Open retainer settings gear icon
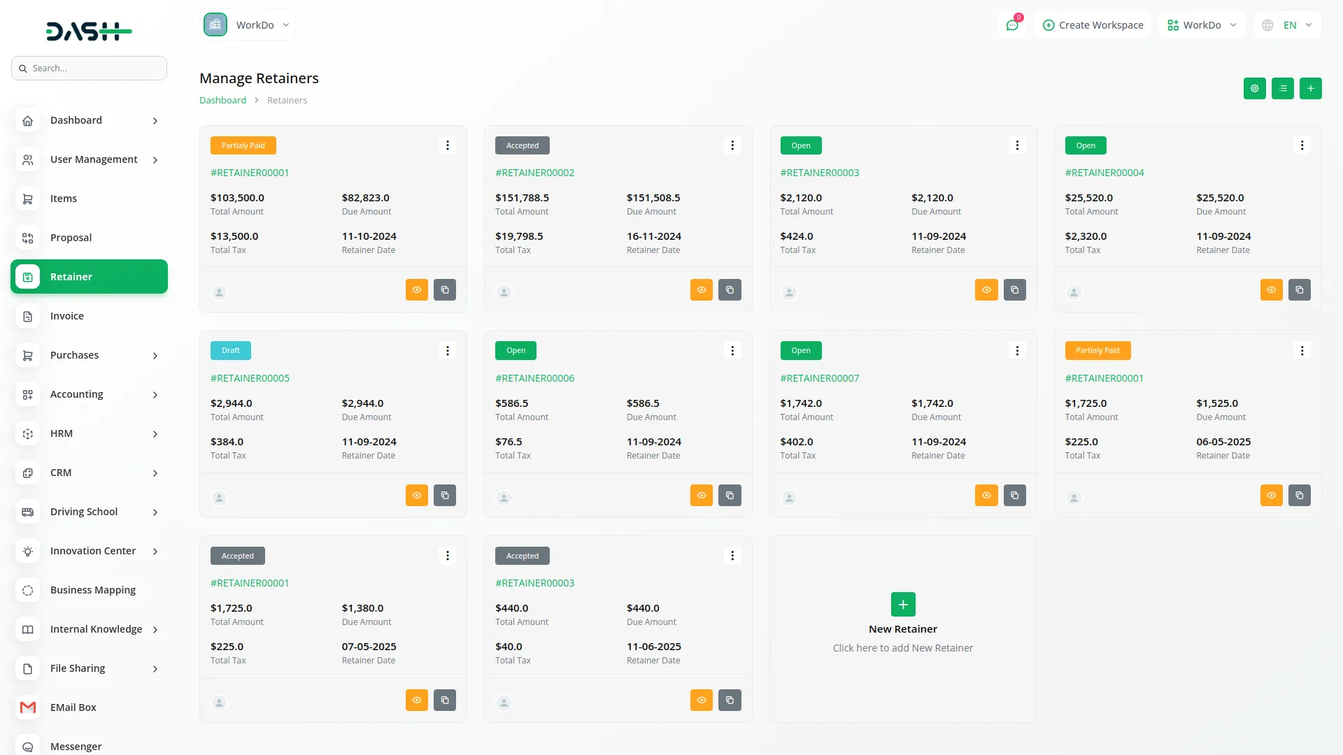 coord(1254,89)
